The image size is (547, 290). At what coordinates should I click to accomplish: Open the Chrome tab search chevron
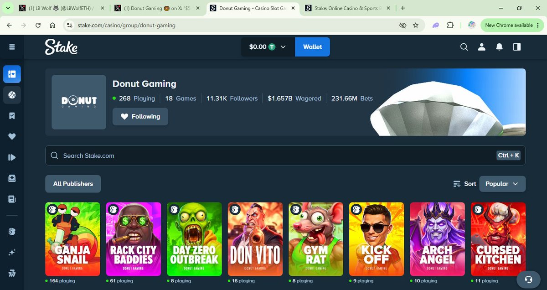click(x=8, y=8)
